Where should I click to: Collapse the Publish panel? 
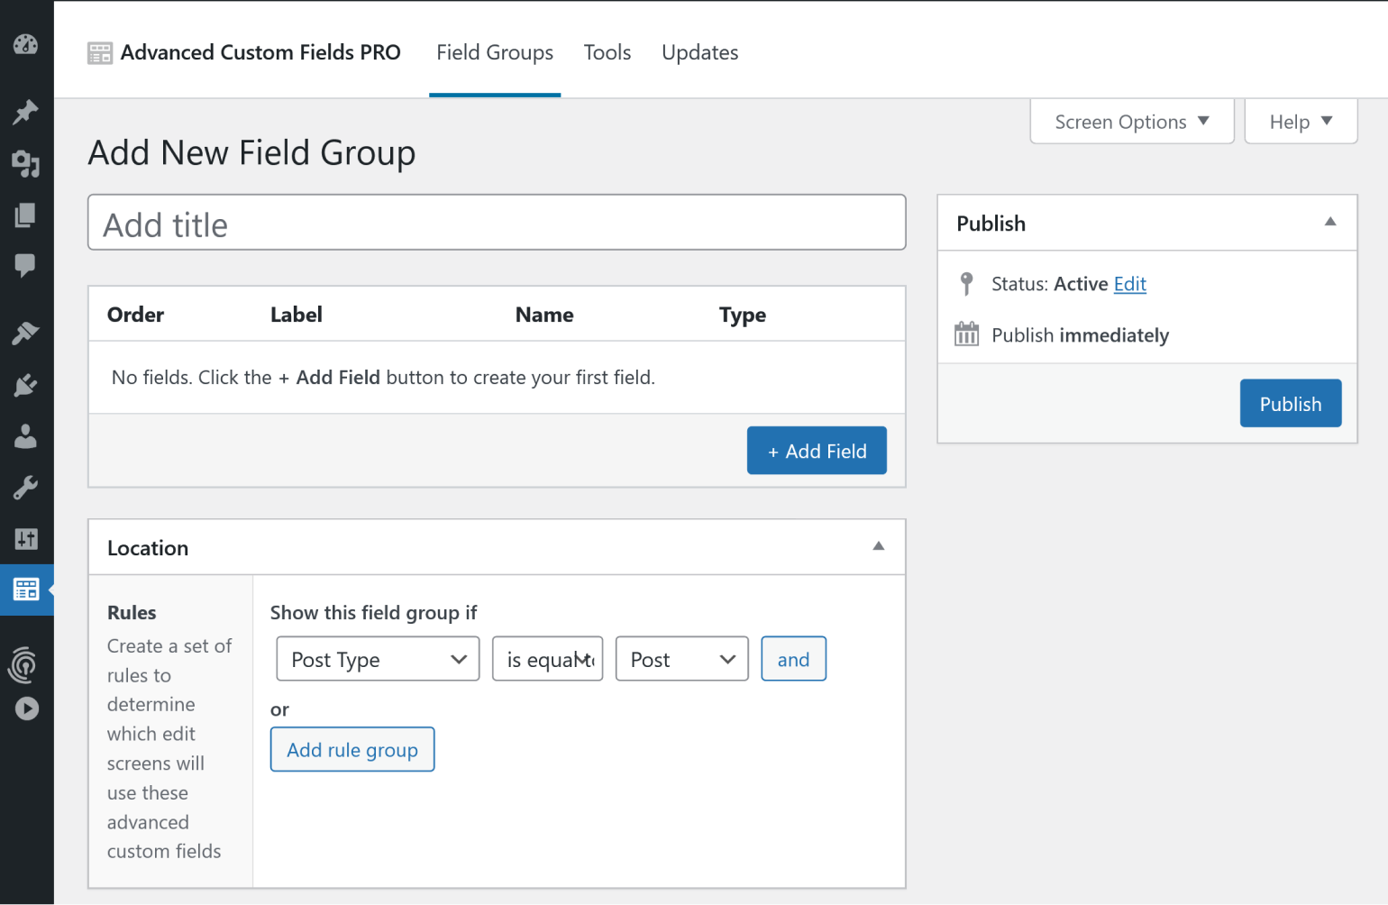[1329, 223]
